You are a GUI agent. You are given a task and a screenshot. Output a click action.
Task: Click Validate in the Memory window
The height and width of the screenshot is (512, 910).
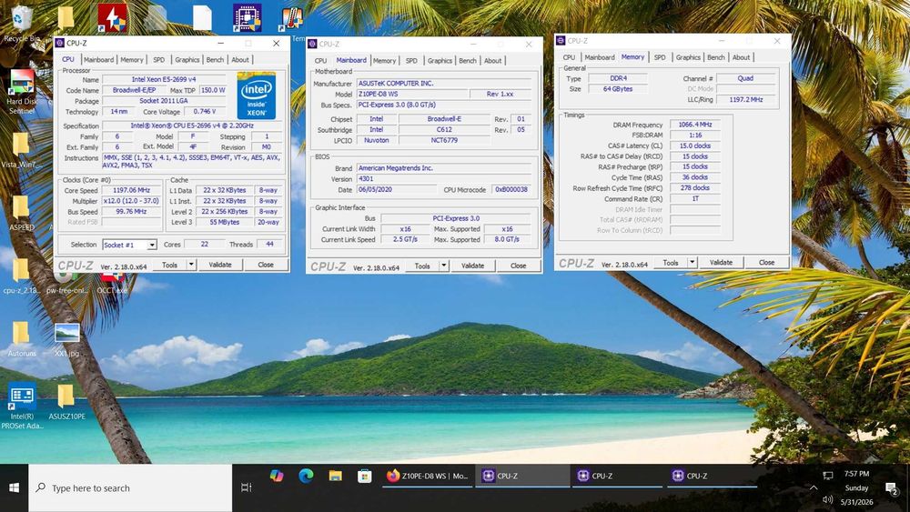pos(721,263)
